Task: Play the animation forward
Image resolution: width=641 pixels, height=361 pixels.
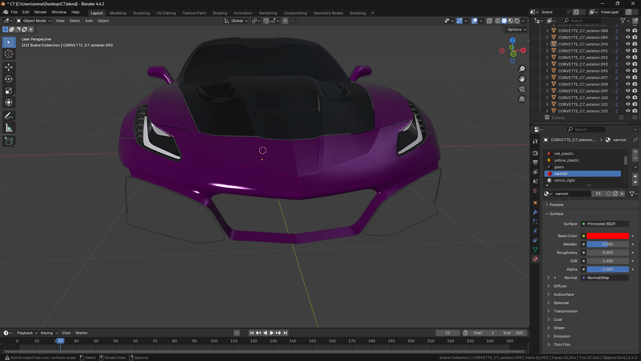Action: point(272,333)
